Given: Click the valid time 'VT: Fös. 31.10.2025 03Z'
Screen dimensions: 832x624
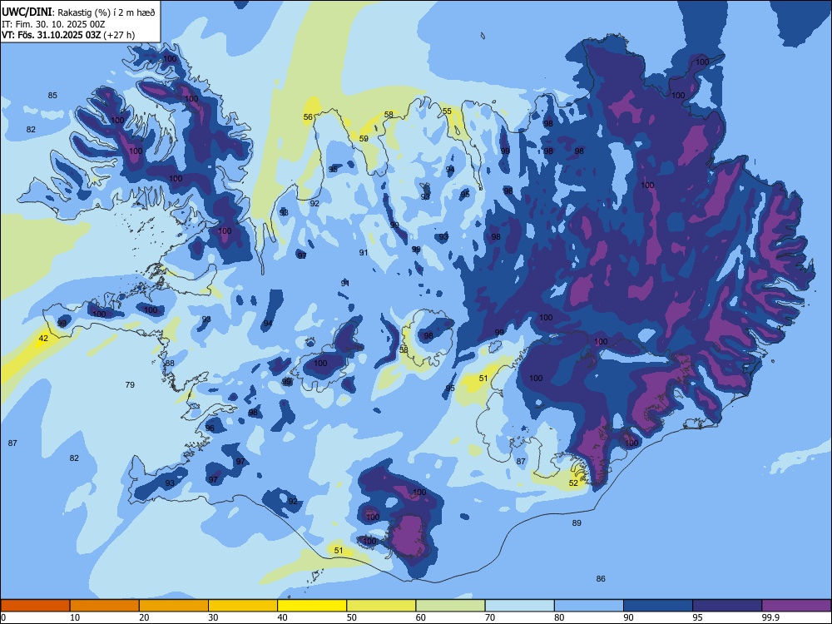Looking at the screenshot, I should pyautogui.click(x=52, y=35).
